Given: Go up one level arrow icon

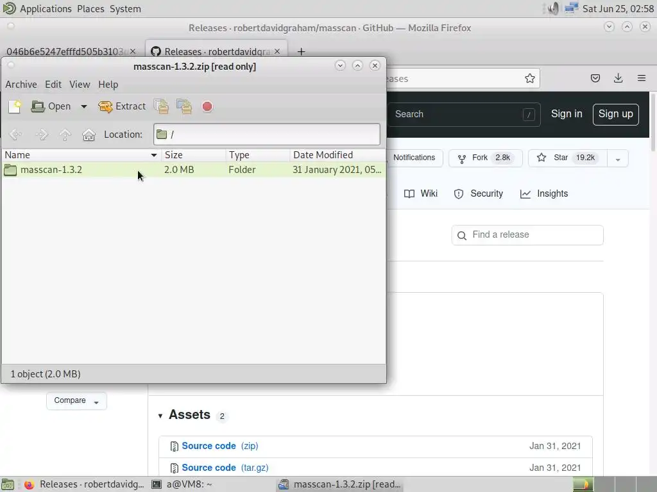Looking at the screenshot, I should [x=65, y=135].
